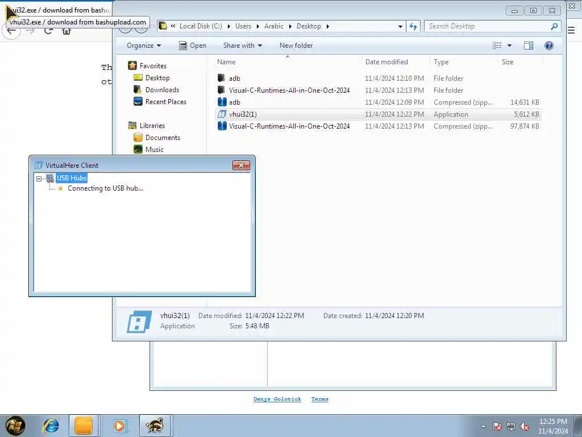Select vhui32(1) file name
Image resolution: width=582 pixels, height=437 pixels.
pos(243,114)
